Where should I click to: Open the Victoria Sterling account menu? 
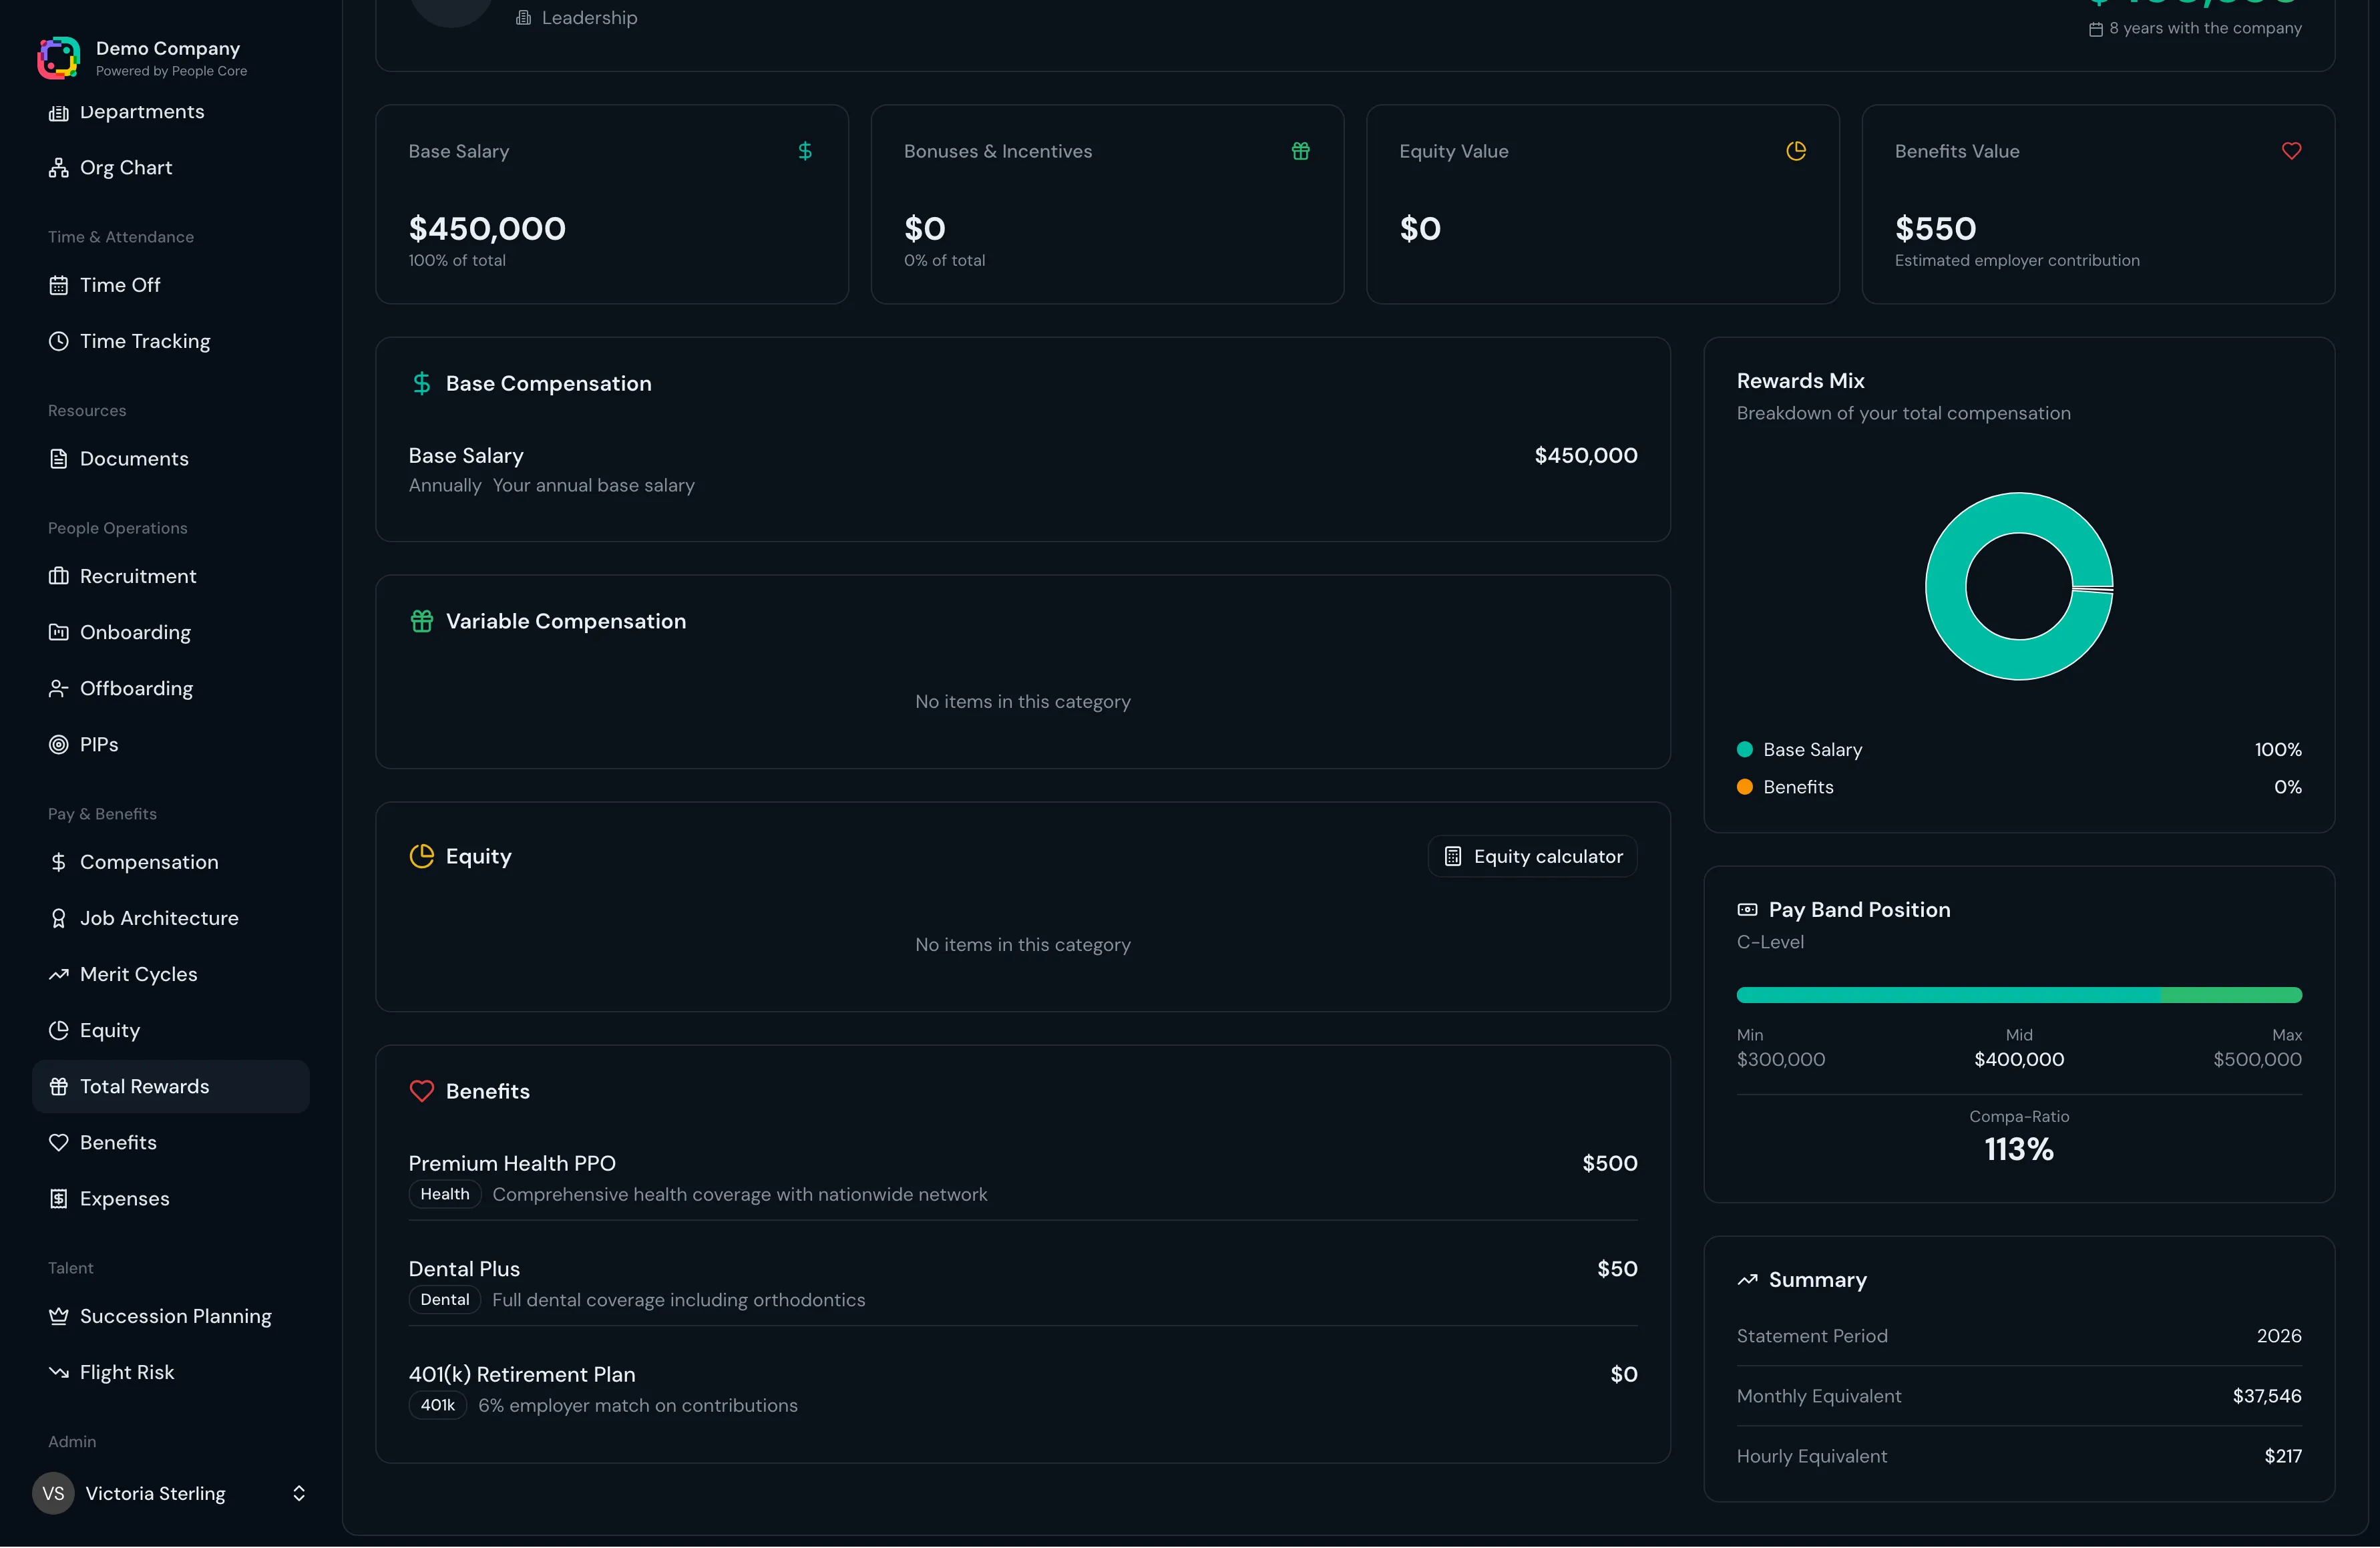click(155, 1493)
